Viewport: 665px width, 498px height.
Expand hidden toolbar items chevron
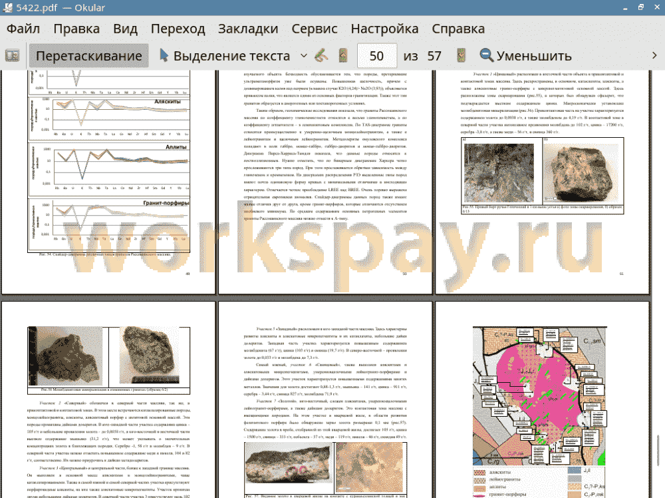[654, 56]
